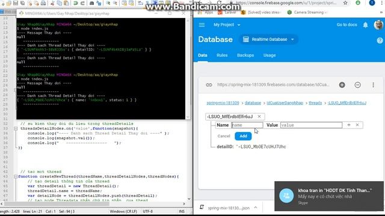Image resolution: width=385 pixels, height=216 pixels.
Task: Open the Apps bookmark
Action: pyautogui.click(x=205, y=12)
